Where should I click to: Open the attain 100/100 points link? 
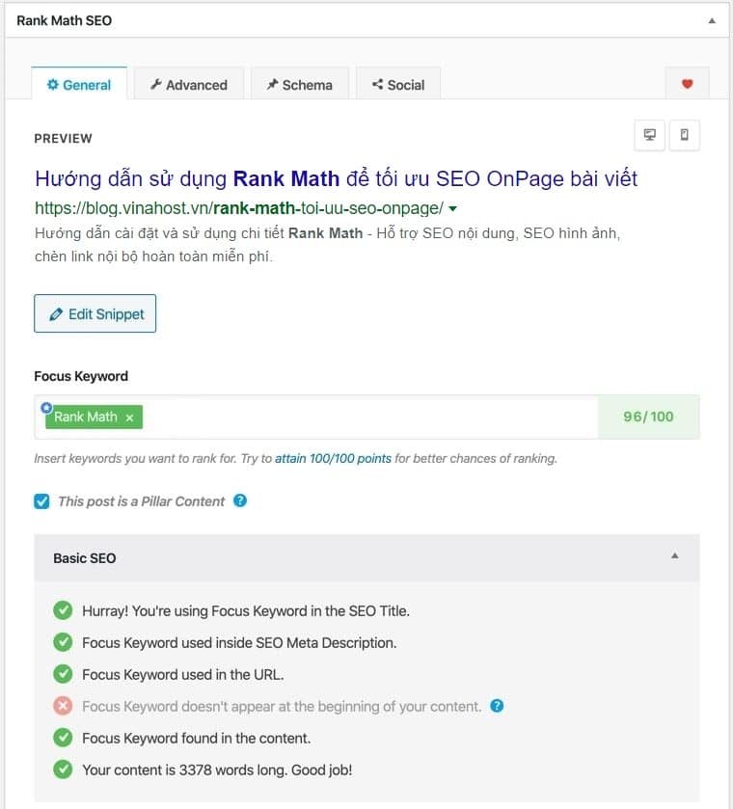click(x=333, y=458)
